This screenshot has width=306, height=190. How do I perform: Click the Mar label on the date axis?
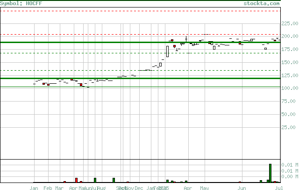pyautogui.click(x=59, y=188)
